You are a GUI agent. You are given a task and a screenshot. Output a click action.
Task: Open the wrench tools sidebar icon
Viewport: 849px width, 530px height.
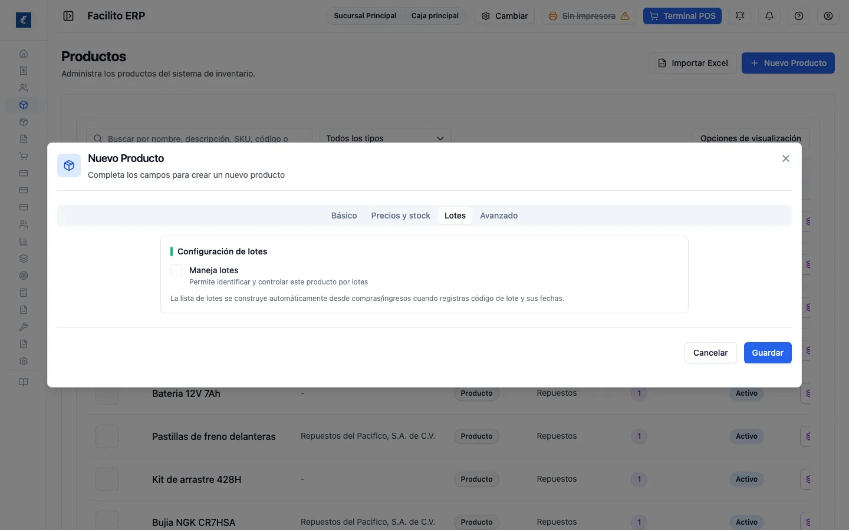point(24,327)
